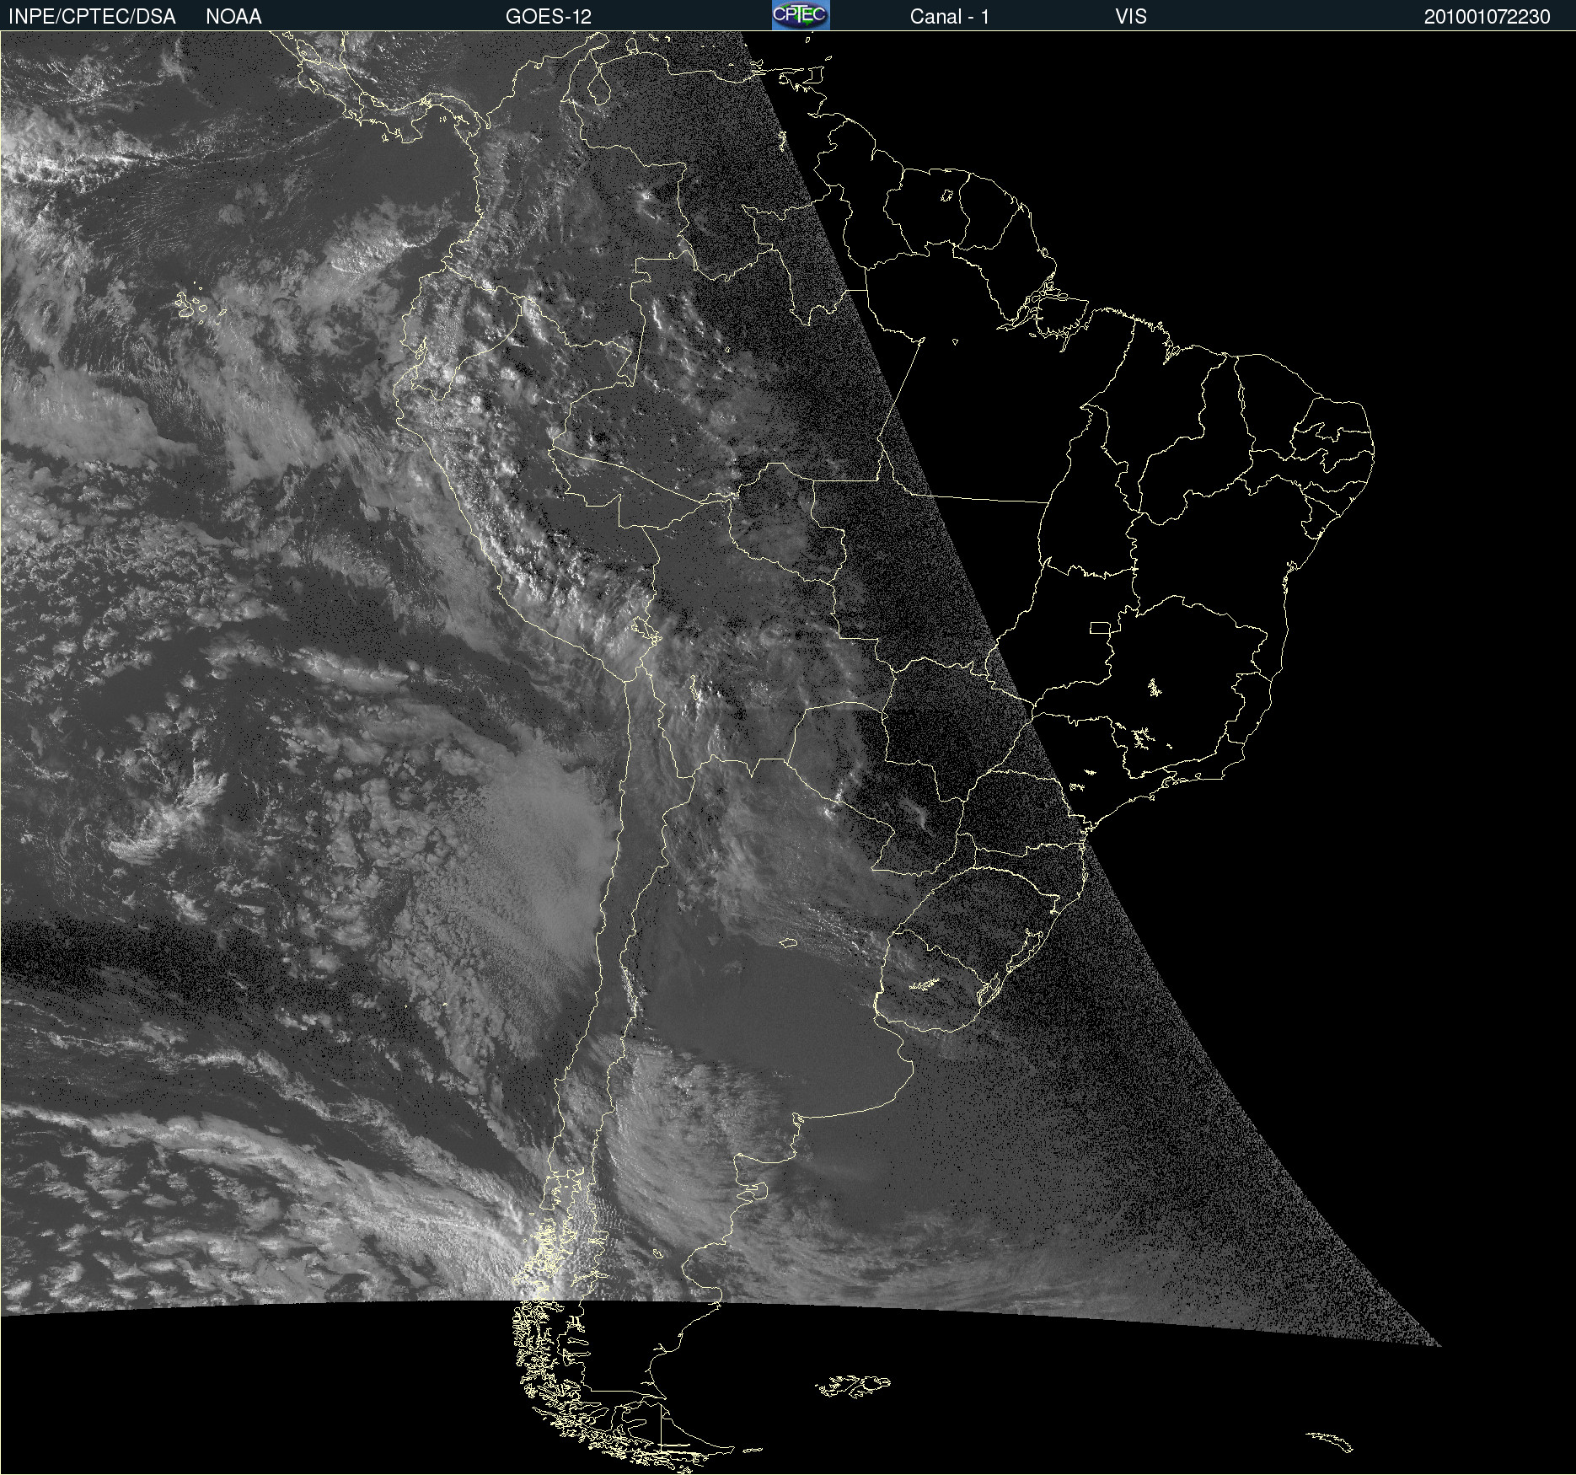This screenshot has height=1475, width=1576.
Task: Click the VIS label in the header
Action: [1131, 17]
